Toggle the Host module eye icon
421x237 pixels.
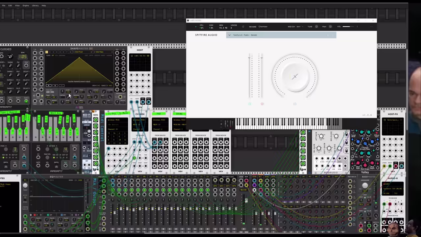click(x=148, y=56)
